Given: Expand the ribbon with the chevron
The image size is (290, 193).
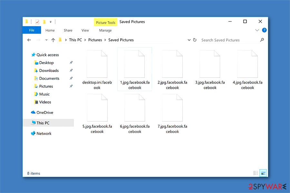Looking at the screenshot, I should [257, 30].
